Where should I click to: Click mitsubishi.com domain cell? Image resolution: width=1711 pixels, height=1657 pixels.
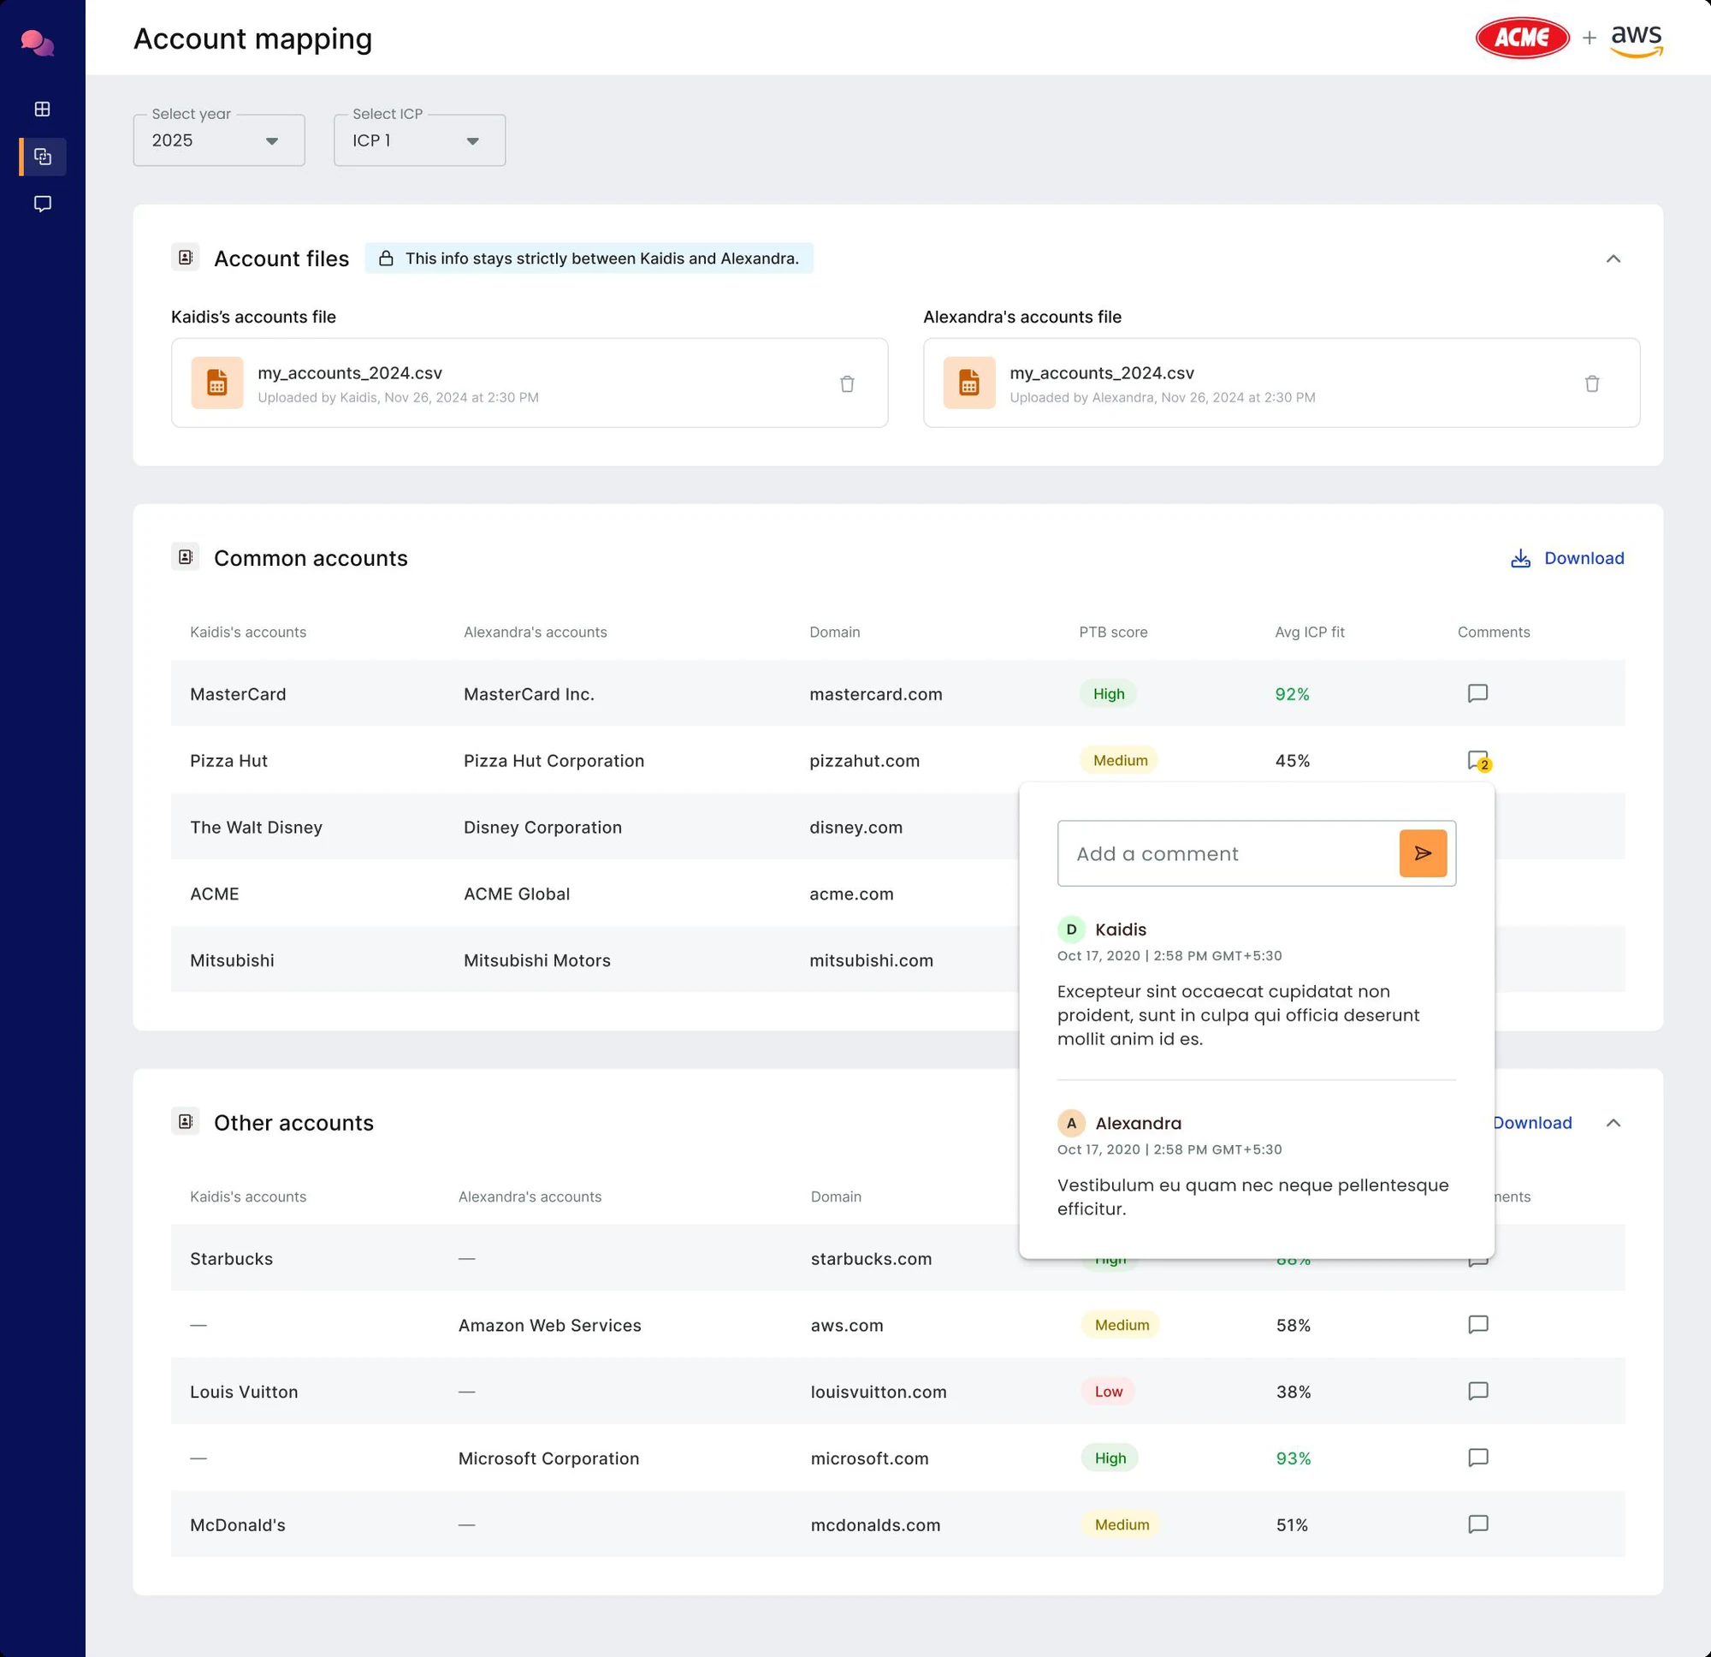(x=871, y=960)
